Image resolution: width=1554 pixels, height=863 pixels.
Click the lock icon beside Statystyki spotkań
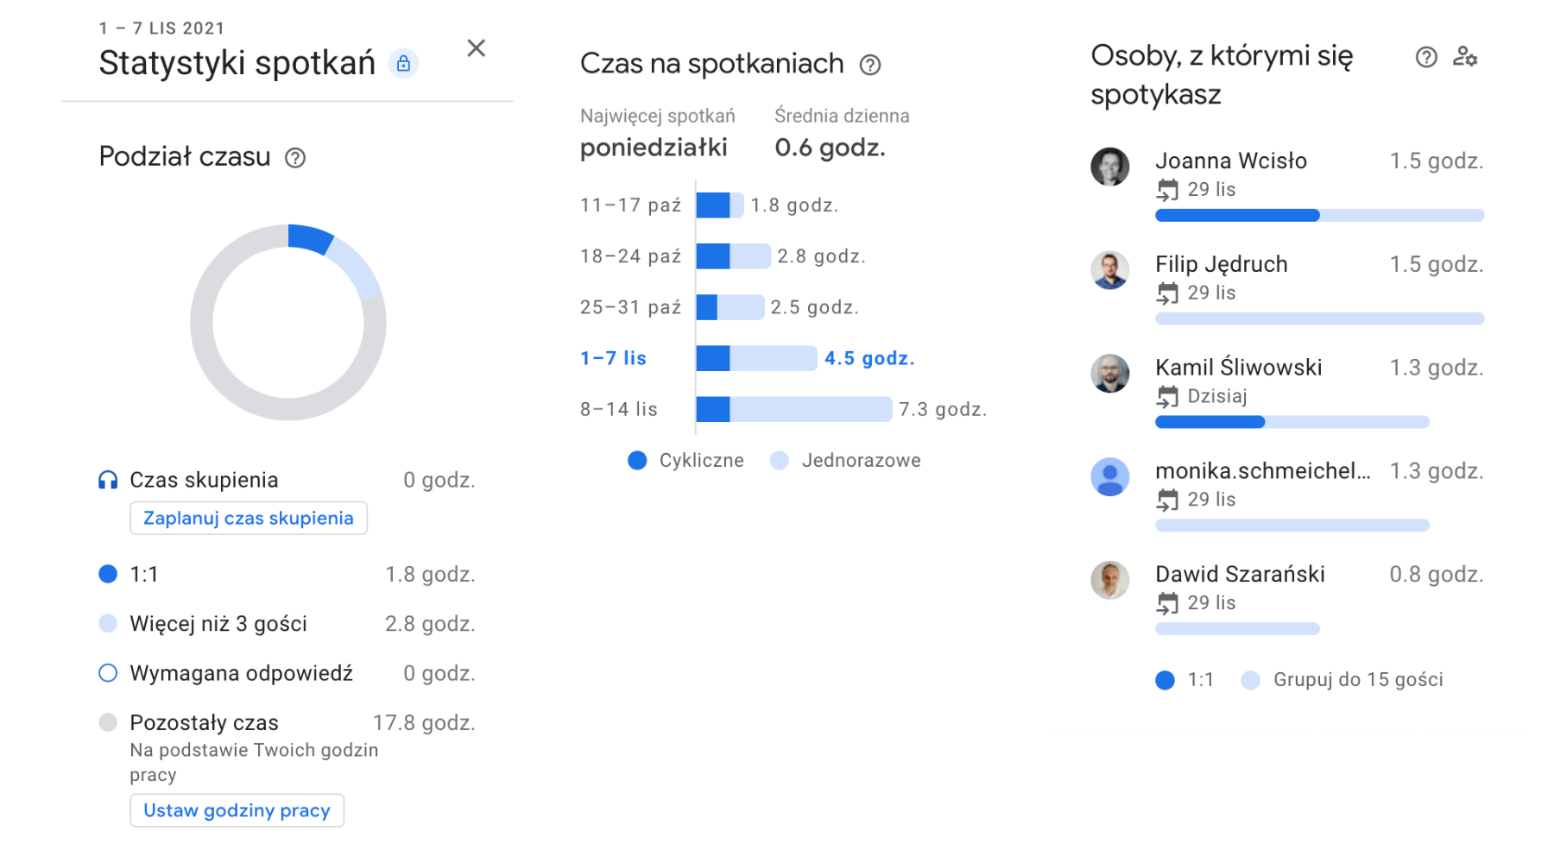(x=403, y=64)
